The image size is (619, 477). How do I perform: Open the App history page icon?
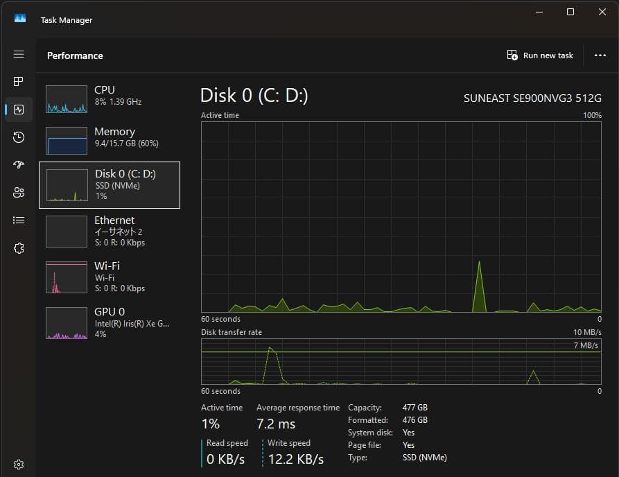(x=19, y=137)
